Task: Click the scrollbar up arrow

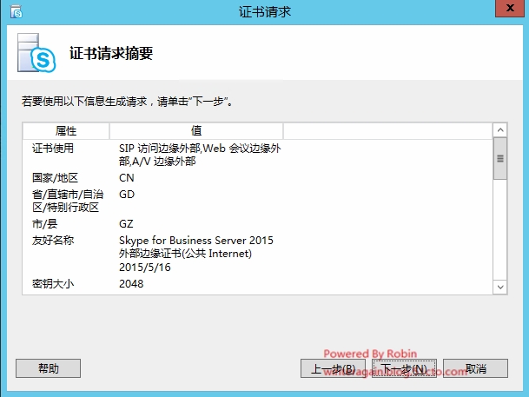Action: pyautogui.click(x=500, y=129)
